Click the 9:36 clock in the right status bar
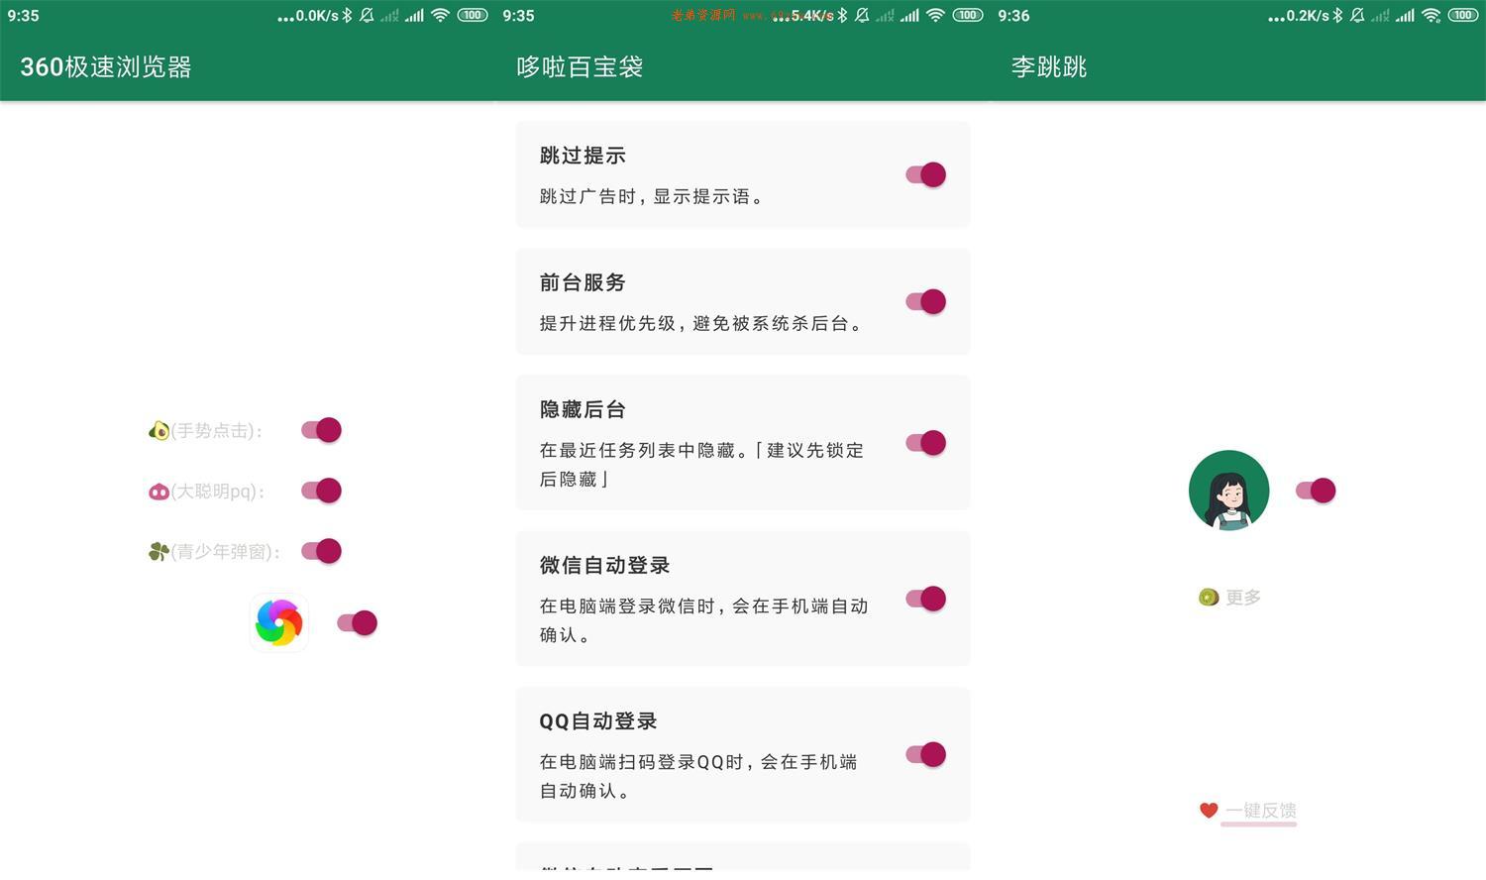This screenshot has width=1486, height=880. tap(1013, 15)
